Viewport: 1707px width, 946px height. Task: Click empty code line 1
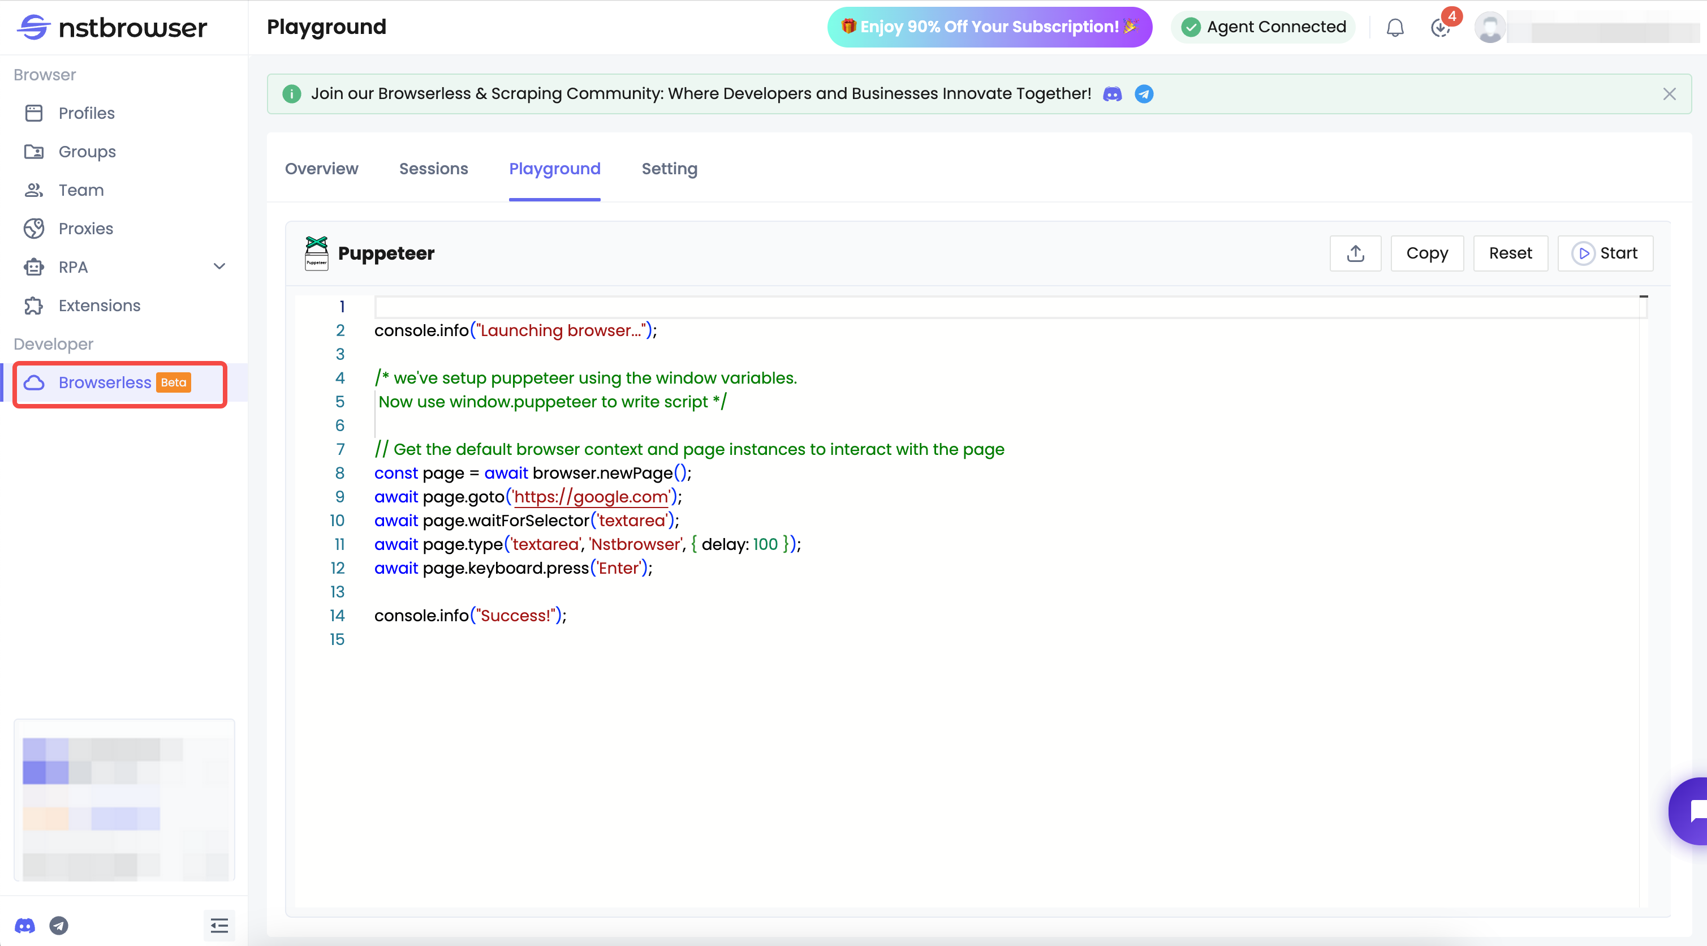tap(1011, 307)
